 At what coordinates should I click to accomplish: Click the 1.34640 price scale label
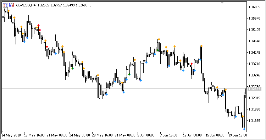coord(254,41)
